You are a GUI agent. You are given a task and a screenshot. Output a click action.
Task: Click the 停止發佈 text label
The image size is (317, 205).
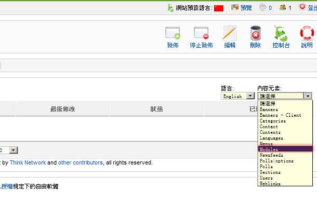pyautogui.click(x=201, y=45)
